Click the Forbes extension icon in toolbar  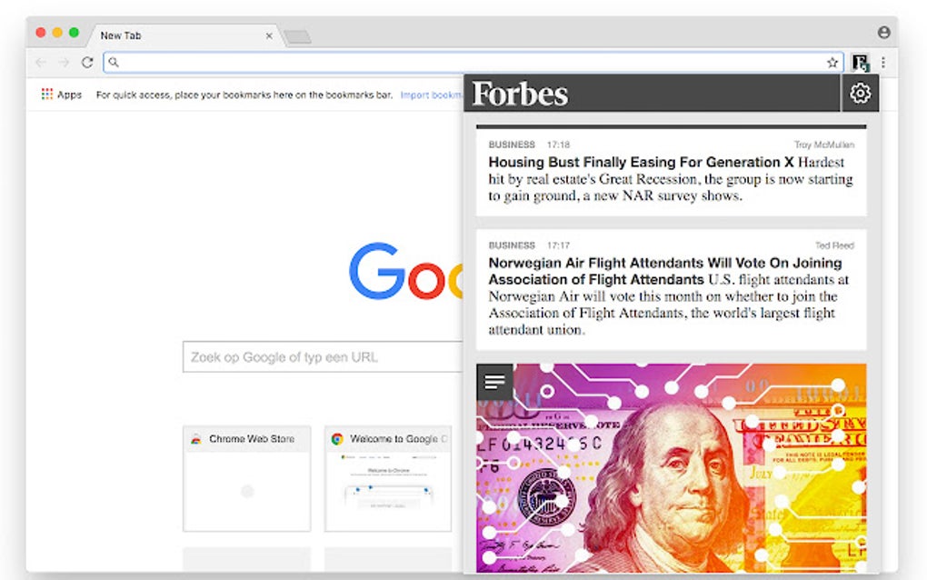[860, 62]
